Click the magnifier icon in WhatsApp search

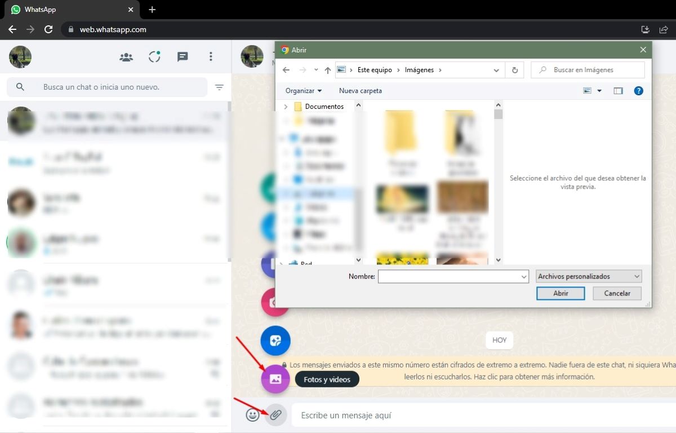click(20, 87)
